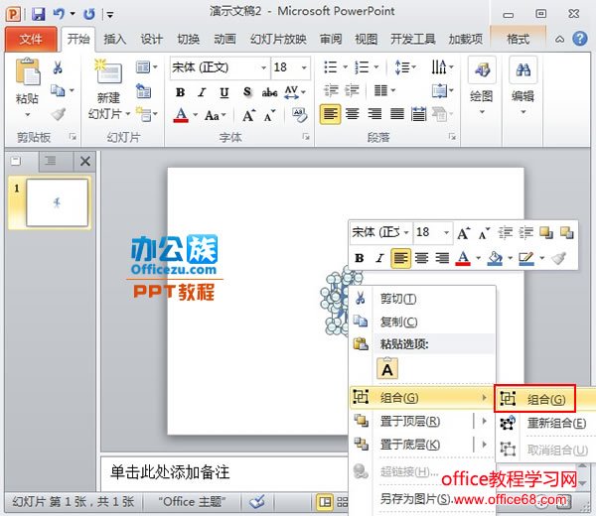Switch to the 动画 Animations tab

coord(224,39)
